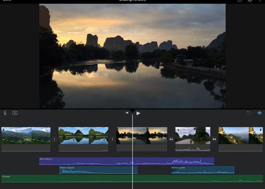Open the cross-dissolve transition after the sunset clip
265x189 pixels.
[x=171, y=139]
